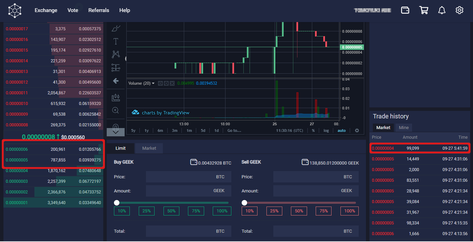Viewport: 473px width, 242px height.
Task: Expand the chart toolbar down chevron
Action: point(116,131)
